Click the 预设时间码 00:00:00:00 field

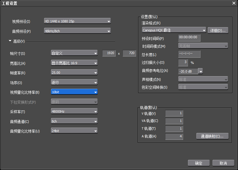click(189, 38)
